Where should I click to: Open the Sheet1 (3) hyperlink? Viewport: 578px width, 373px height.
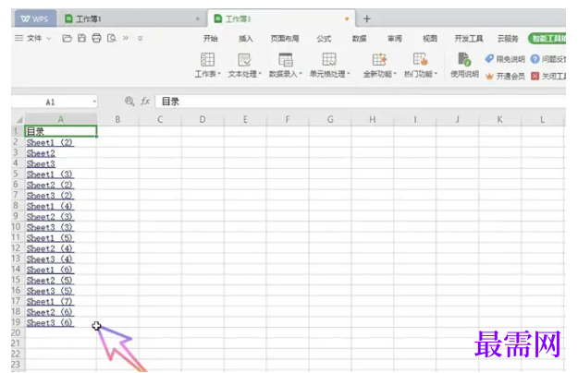tap(50, 174)
